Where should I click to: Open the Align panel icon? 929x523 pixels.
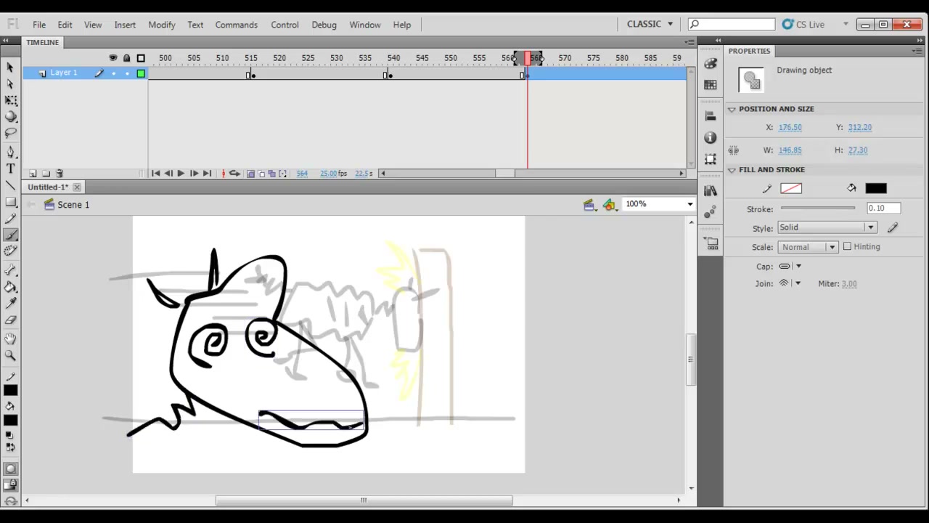711,116
